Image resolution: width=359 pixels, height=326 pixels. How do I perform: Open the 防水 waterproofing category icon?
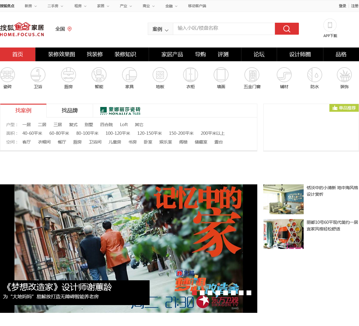coord(315,75)
